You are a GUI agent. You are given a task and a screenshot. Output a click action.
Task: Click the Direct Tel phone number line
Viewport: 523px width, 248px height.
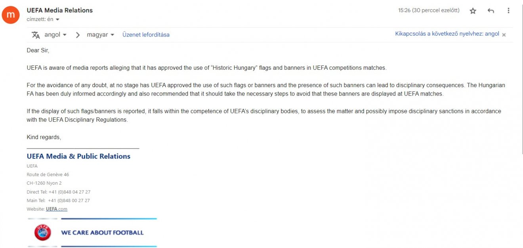coord(59,192)
